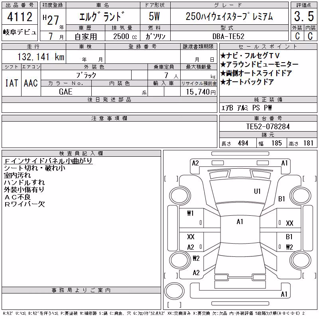This screenshot has width=319, height=319.
Task: Click the length value 494
Action: (243, 143)
